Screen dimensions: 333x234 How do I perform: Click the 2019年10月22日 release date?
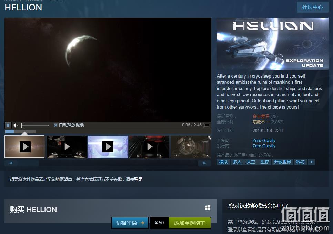point(268,130)
